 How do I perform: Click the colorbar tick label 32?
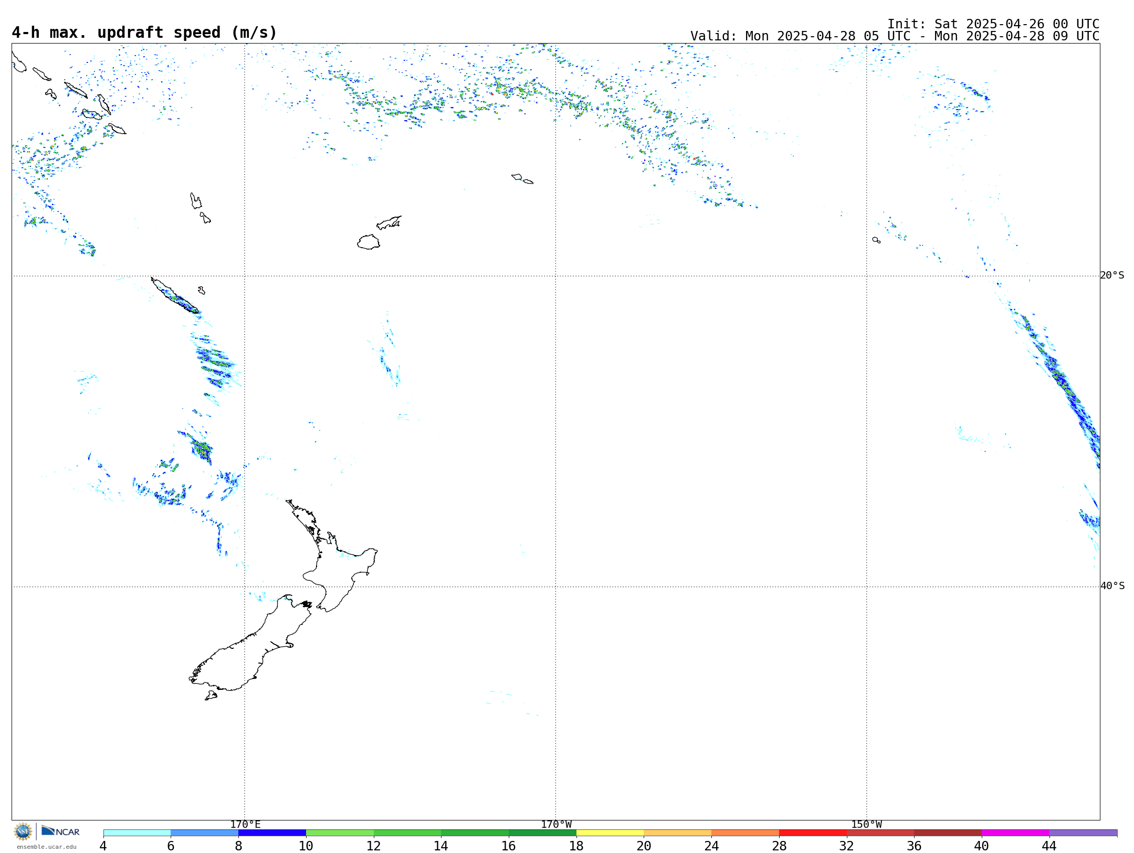pos(847,846)
